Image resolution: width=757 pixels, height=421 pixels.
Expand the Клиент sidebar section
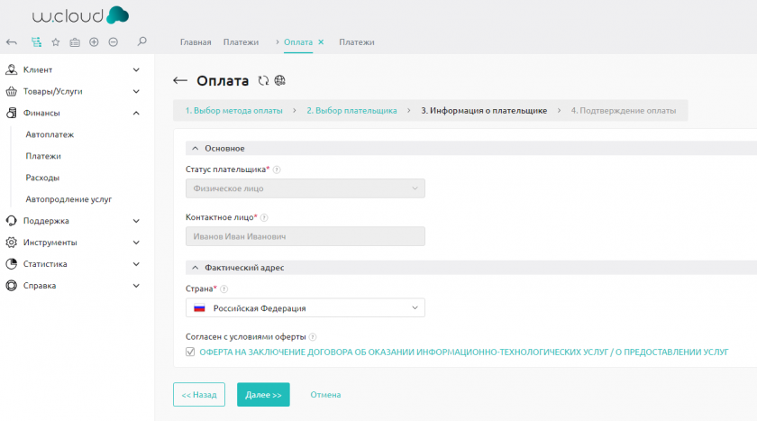pos(136,69)
